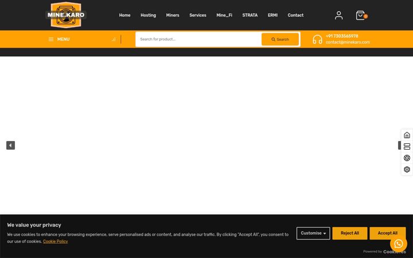This screenshot has width=413, height=258.
Task: Open the Contact menu item
Action: (x=295, y=15)
